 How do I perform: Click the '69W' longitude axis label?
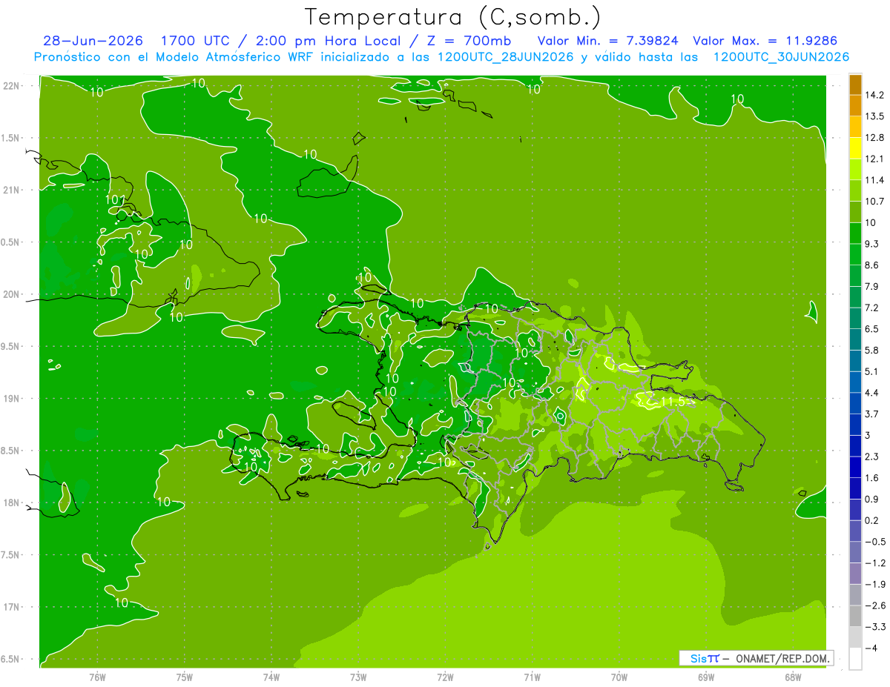point(706,676)
